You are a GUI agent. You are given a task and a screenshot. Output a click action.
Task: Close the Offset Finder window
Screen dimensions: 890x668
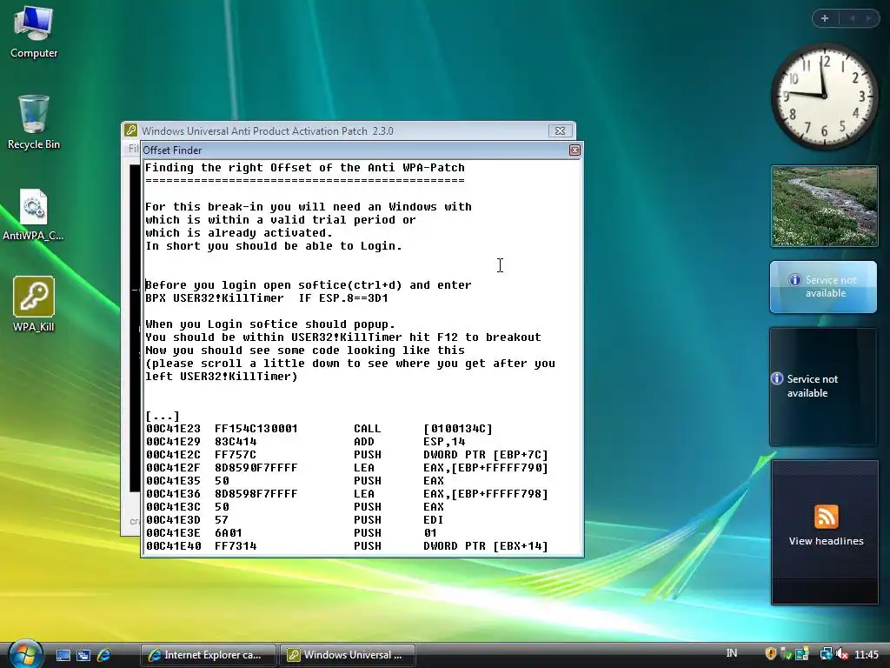(575, 150)
